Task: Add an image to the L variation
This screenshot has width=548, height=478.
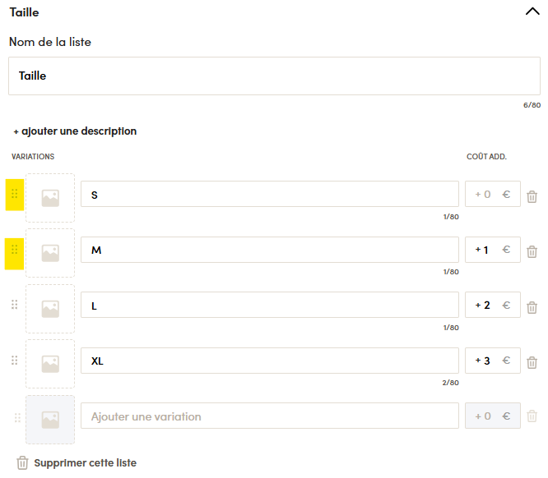Action: pos(50,309)
